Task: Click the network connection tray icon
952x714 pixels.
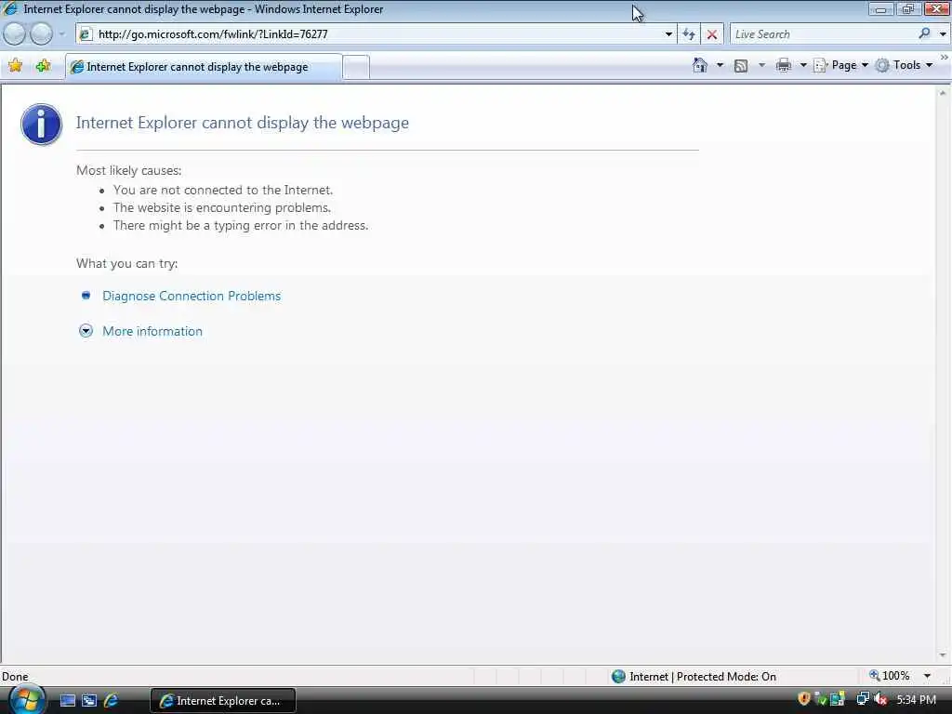Action: click(863, 699)
